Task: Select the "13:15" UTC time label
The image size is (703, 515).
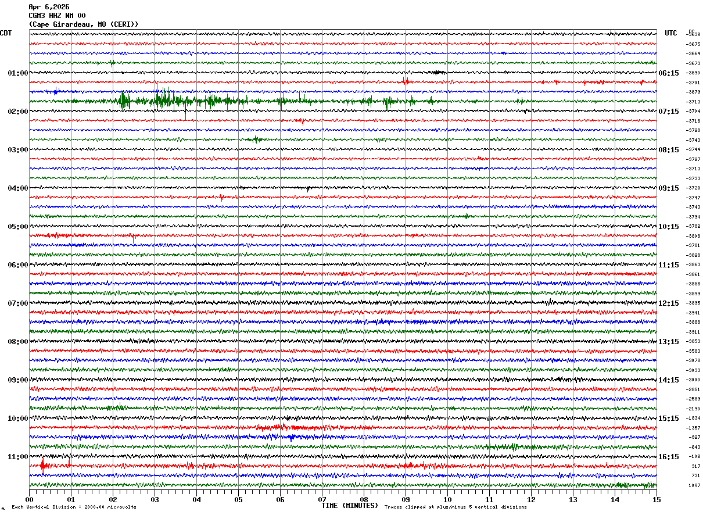Action: [669, 342]
